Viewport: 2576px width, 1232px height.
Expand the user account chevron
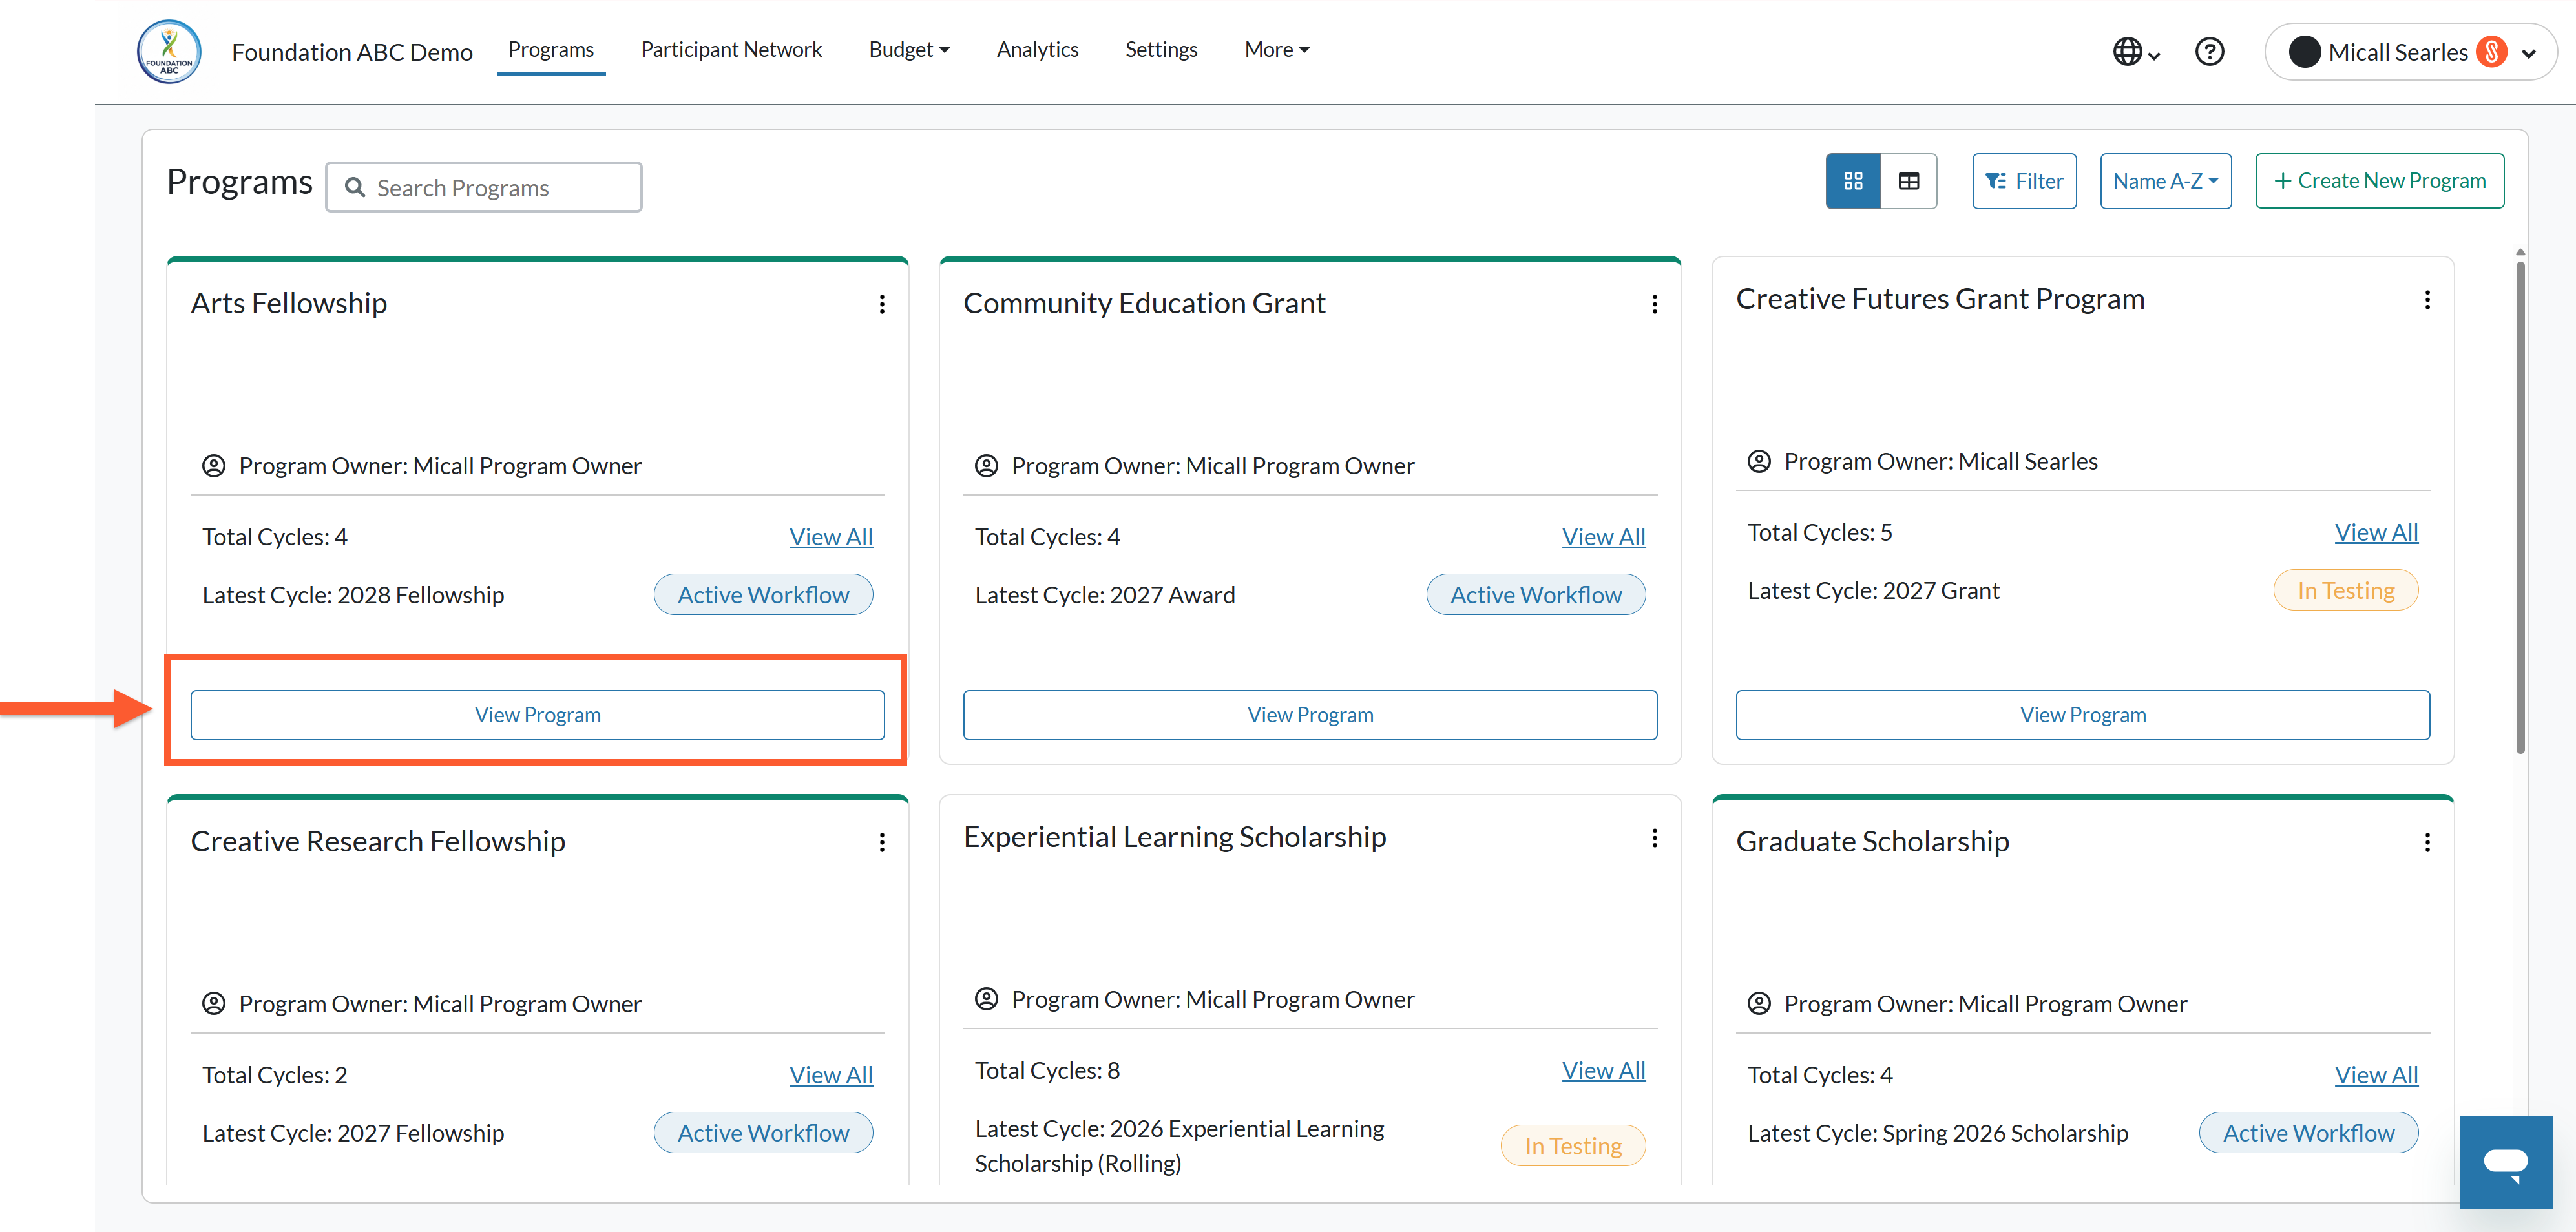pos(2529,53)
